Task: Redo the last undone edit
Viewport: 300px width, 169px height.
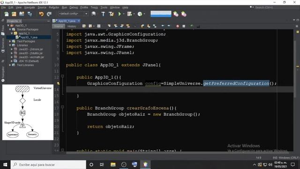Action: point(49,14)
